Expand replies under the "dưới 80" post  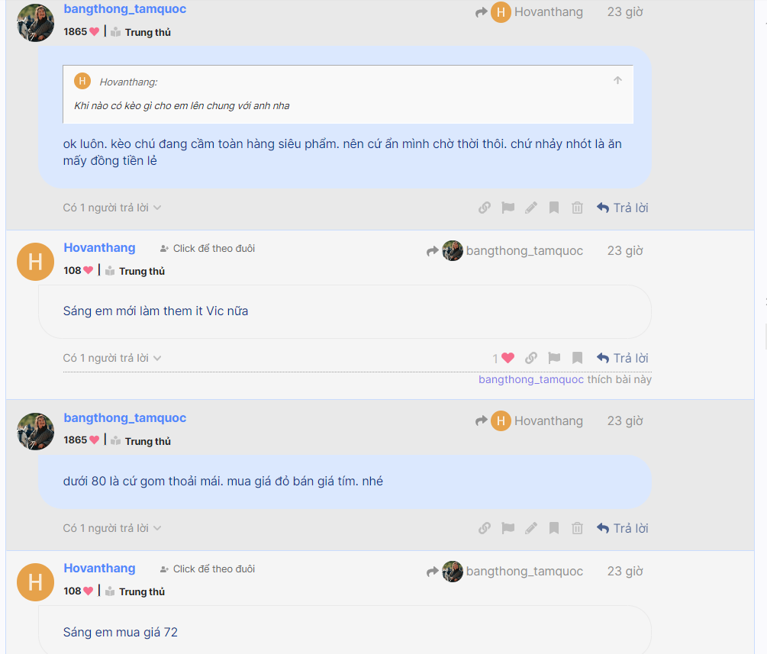coord(112,528)
